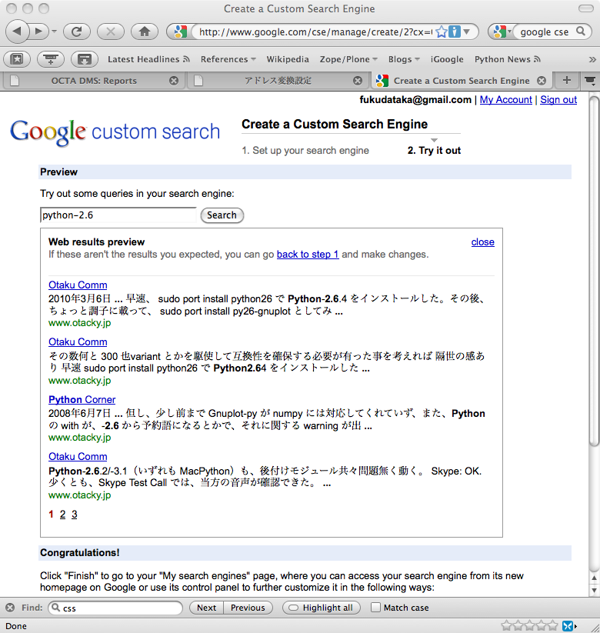Click the Stop loading button
600x633 pixels.
click(110, 32)
